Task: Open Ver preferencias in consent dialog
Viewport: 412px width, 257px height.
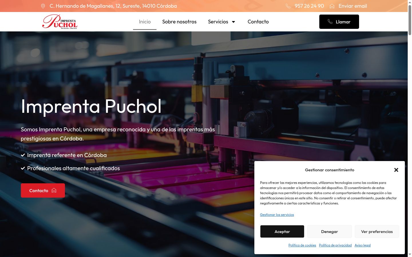Action: (x=377, y=232)
